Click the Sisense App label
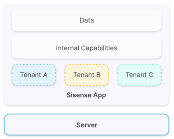 [x=86, y=95]
